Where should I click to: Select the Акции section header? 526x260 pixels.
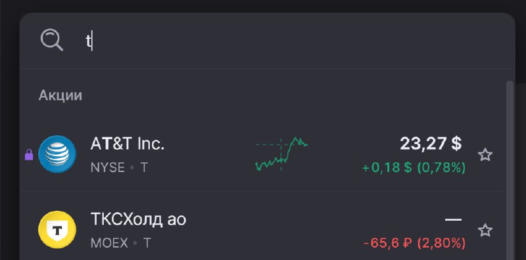[x=60, y=96]
